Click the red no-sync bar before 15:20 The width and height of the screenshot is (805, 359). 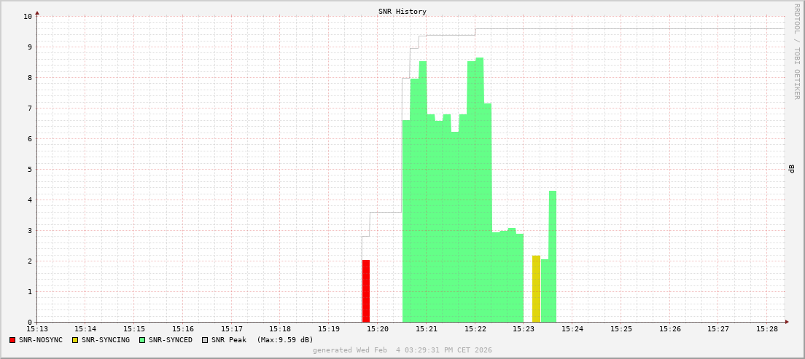366,291
